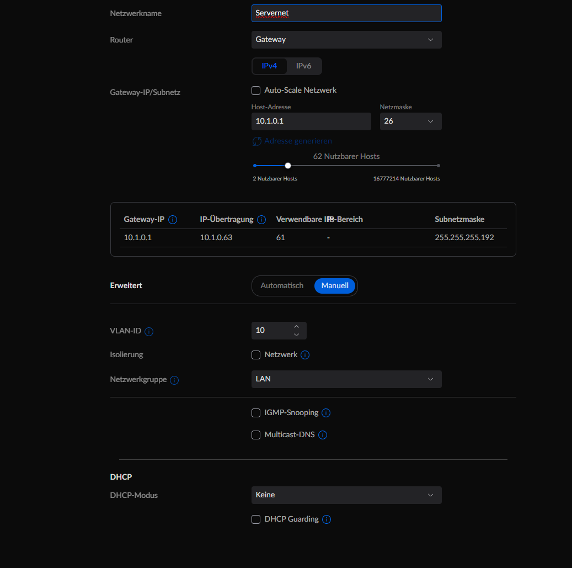Decrease VLAN-ID with down arrow
Viewport: 572px width, 568px height.
coord(297,335)
